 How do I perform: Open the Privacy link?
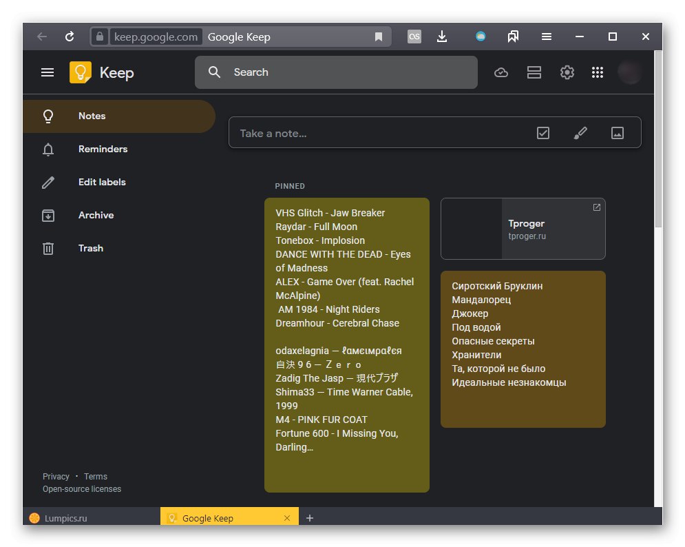(x=56, y=477)
